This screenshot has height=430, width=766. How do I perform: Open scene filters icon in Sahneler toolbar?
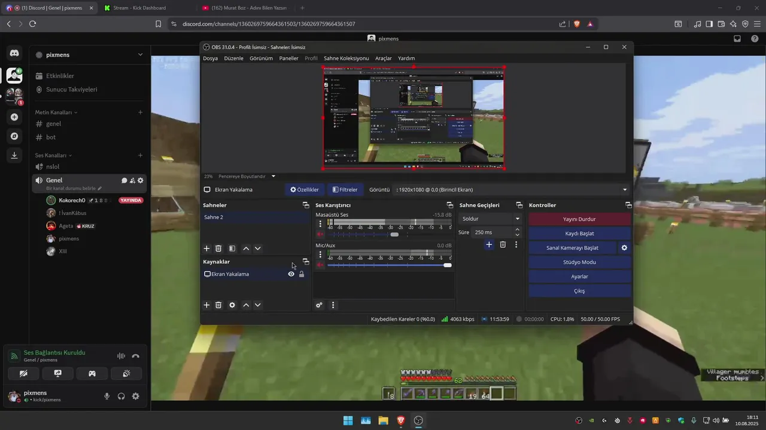tap(232, 248)
